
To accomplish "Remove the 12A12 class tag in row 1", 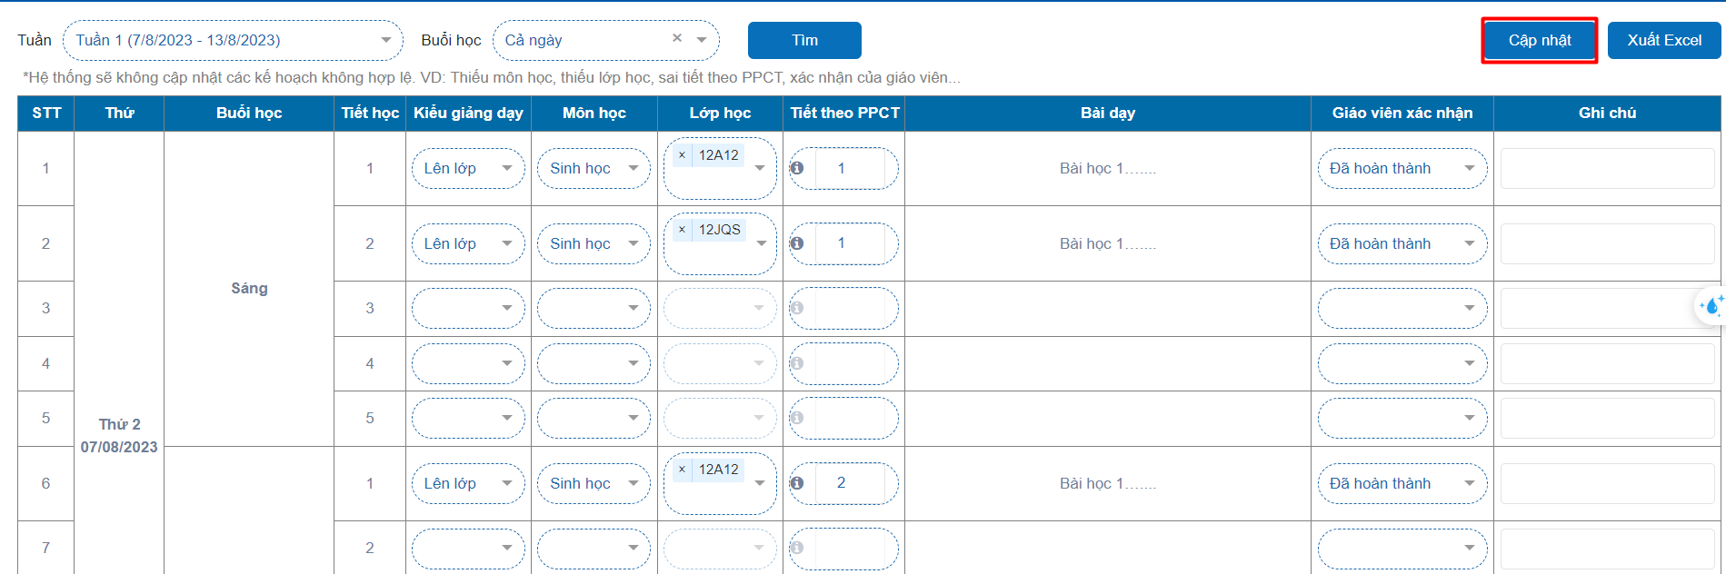I will (x=682, y=155).
